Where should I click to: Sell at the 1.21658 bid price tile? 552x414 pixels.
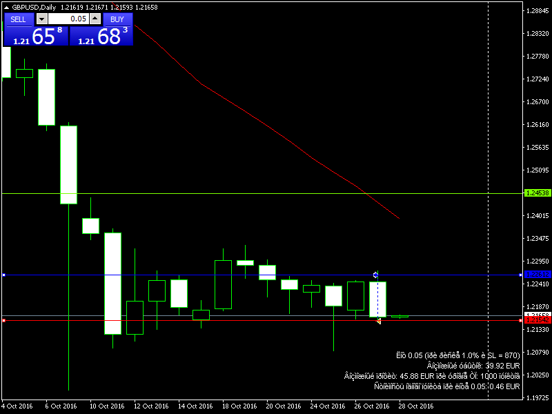click(x=36, y=37)
